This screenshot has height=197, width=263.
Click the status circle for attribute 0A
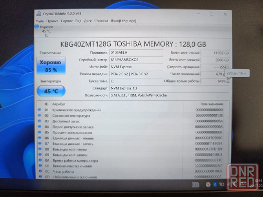[40, 160]
